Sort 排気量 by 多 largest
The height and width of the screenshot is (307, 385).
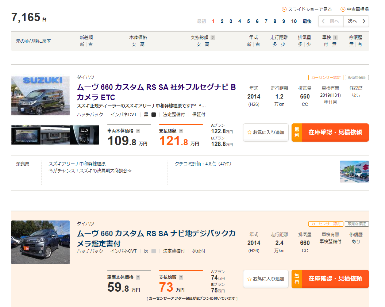pos(300,45)
